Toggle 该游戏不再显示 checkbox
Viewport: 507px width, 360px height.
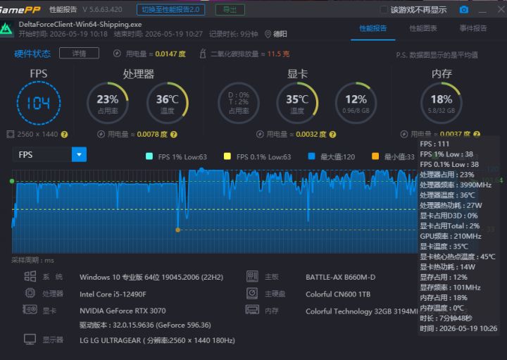tap(384, 10)
